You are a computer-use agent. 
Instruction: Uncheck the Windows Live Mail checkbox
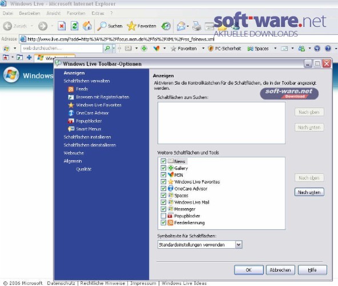[x=163, y=202]
